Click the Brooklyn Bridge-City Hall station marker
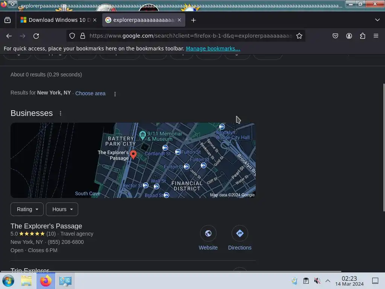The image size is (385, 289). (x=222, y=126)
